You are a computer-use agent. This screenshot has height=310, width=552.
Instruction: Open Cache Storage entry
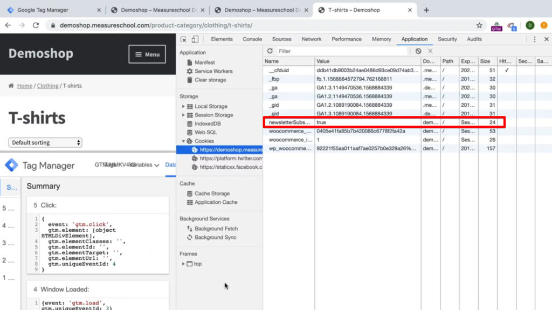(212, 194)
